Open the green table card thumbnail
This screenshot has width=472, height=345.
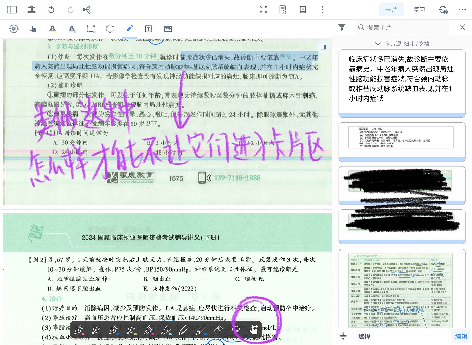[x=402, y=288]
